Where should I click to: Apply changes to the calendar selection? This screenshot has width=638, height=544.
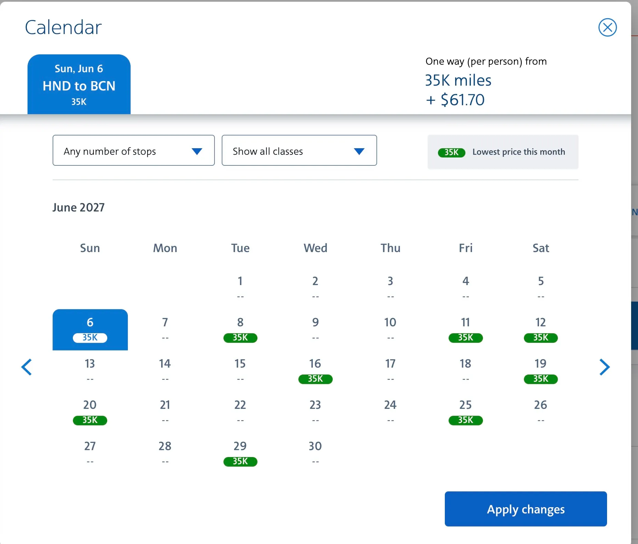[526, 509]
